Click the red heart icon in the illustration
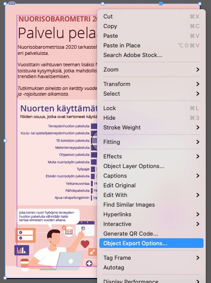 click(85, 244)
